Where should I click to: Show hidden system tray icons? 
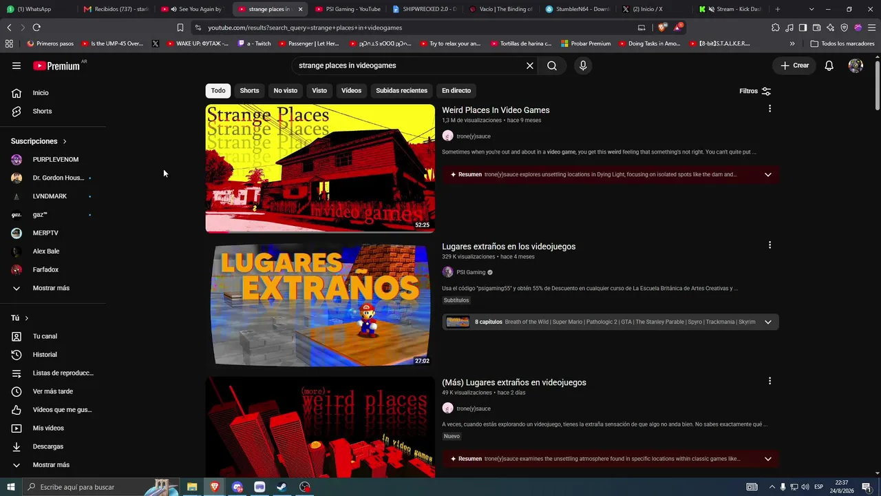pyautogui.click(x=772, y=487)
